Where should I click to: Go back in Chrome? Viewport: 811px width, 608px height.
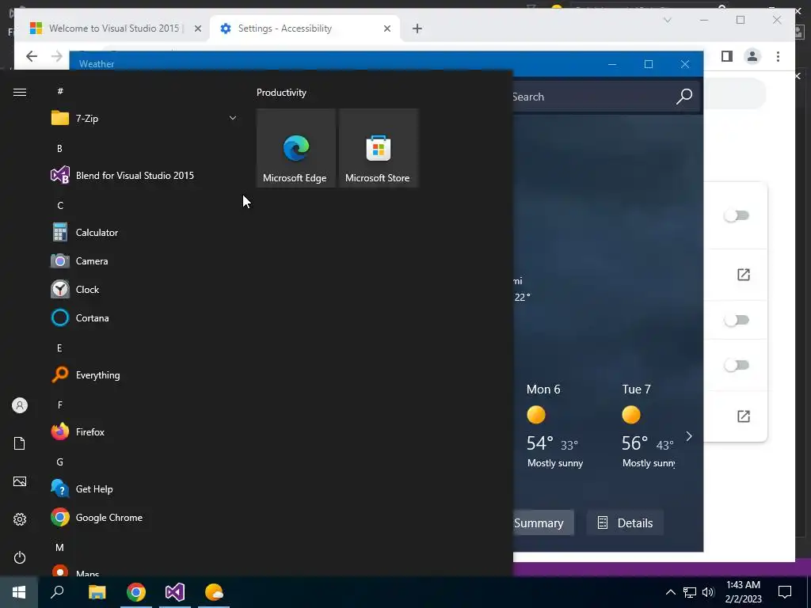pyautogui.click(x=32, y=56)
